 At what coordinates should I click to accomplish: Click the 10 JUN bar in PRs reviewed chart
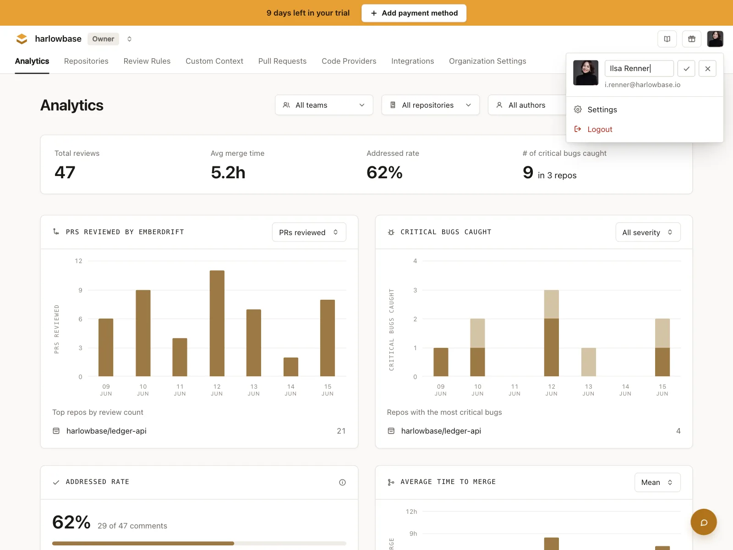click(143, 333)
